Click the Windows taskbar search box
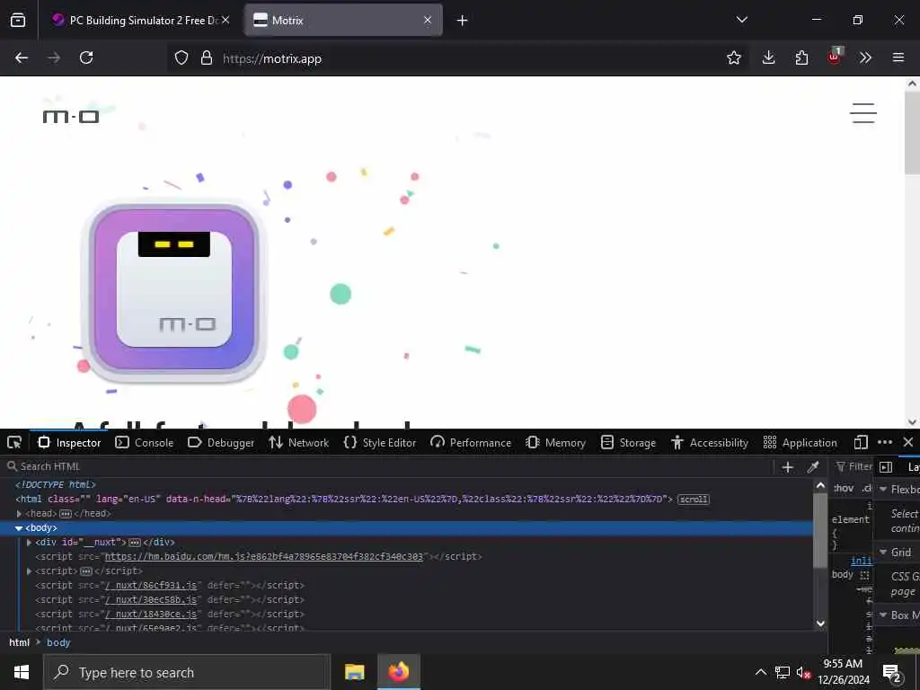This screenshot has height=690, width=920. [187, 672]
